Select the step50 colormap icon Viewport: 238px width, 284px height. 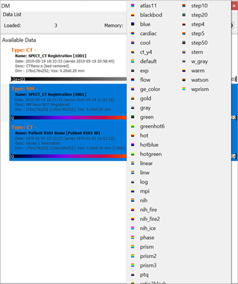click(x=184, y=43)
